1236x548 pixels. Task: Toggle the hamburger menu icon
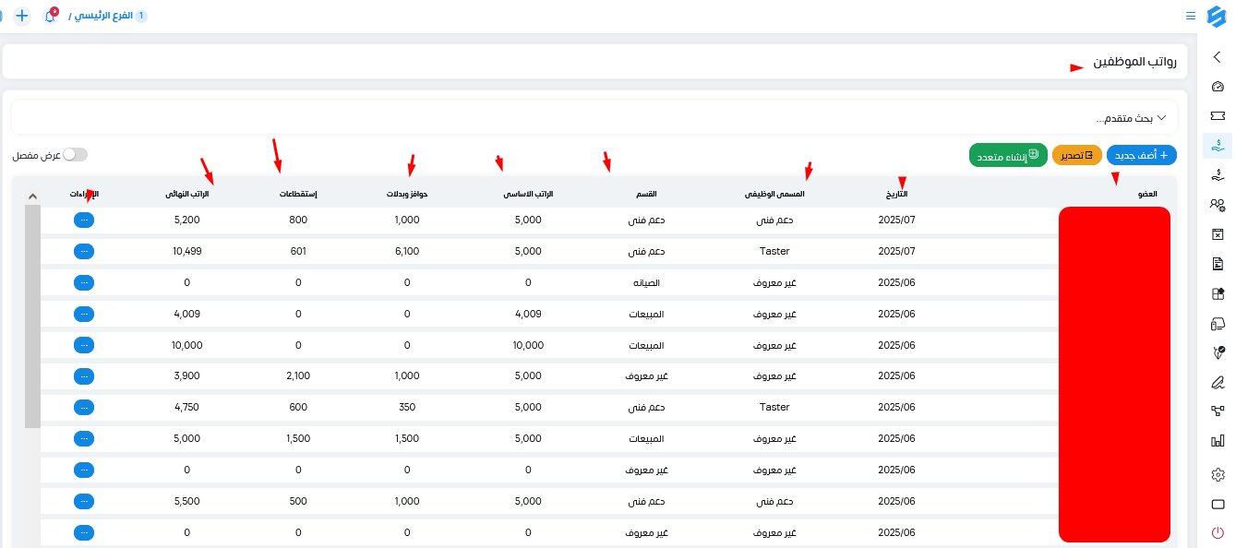tap(1191, 16)
